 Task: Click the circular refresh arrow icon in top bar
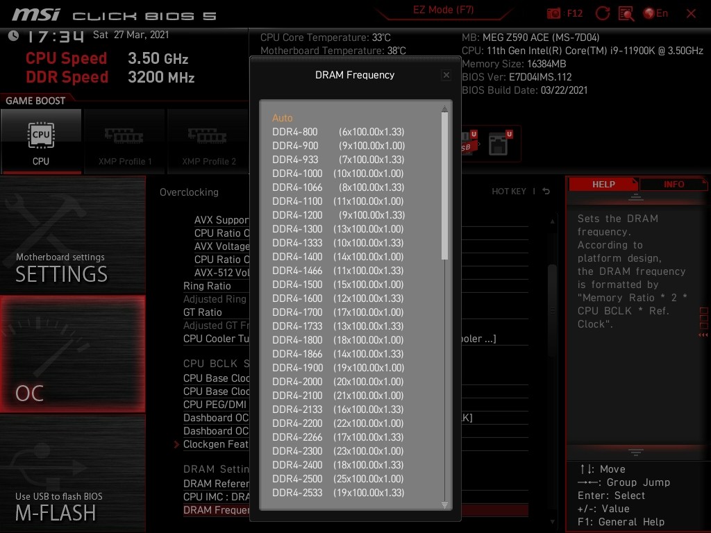[x=603, y=13]
